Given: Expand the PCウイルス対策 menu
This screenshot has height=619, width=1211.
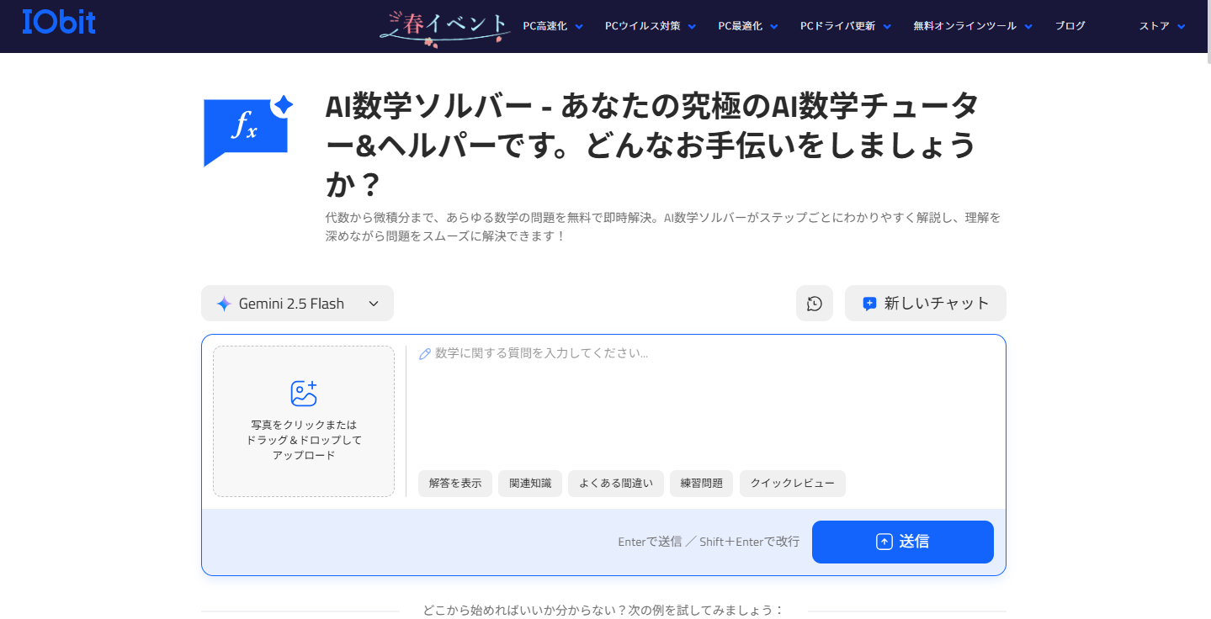Looking at the screenshot, I should pyautogui.click(x=650, y=26).
